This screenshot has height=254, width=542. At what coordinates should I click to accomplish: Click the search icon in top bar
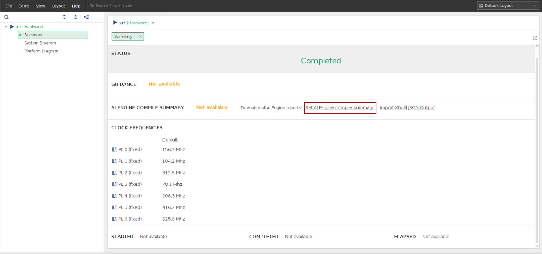92,5
